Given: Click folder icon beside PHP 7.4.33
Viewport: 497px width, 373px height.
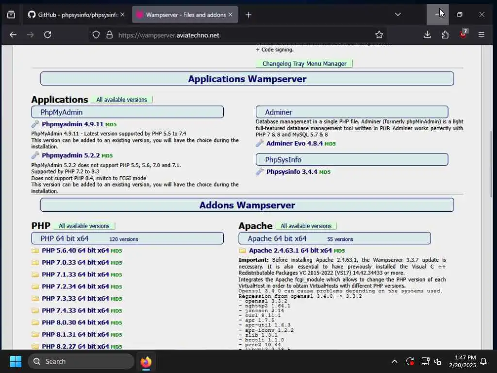Looking at the screenshot, I should click(x=35, y=311).
